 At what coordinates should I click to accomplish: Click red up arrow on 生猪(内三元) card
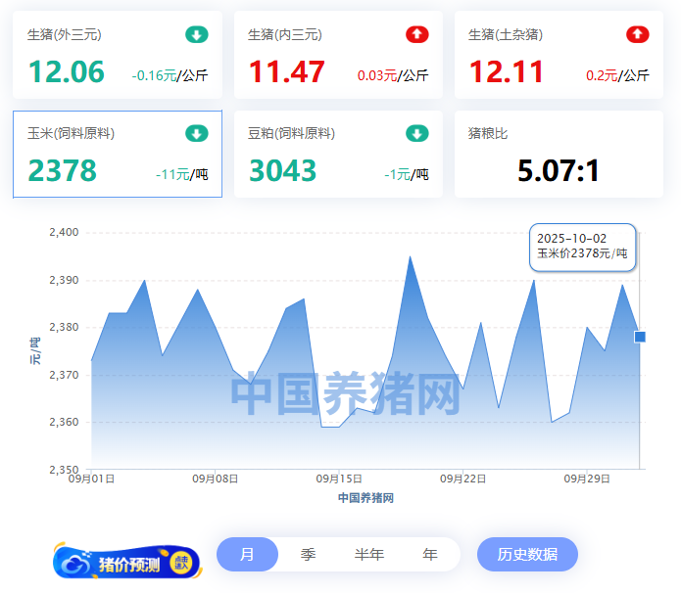(x=417, y=35)
